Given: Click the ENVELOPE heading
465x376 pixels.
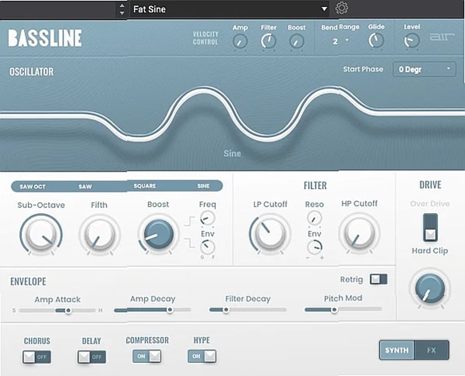Looking at the screenshot, I should 28,281.
